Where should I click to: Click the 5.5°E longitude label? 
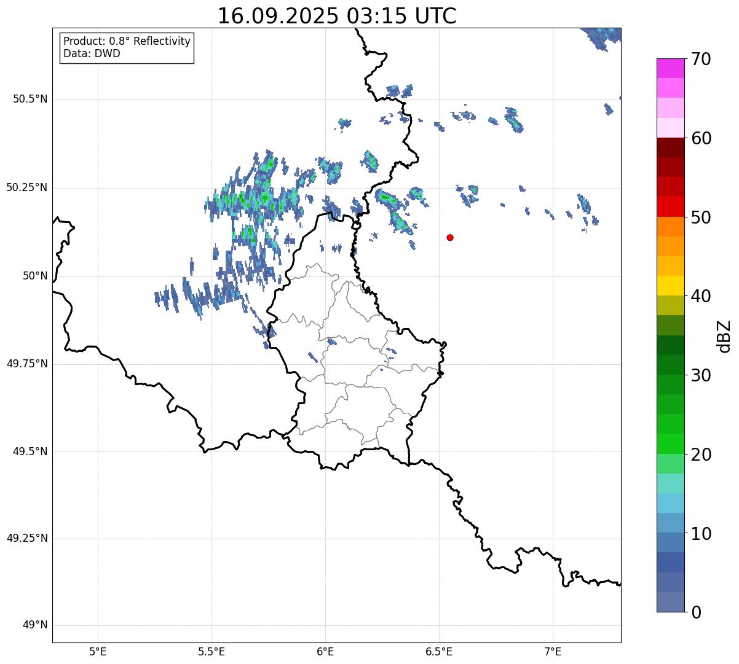[x=211, y=652]
